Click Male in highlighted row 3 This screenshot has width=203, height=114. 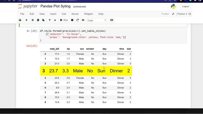tap(78, 71)
